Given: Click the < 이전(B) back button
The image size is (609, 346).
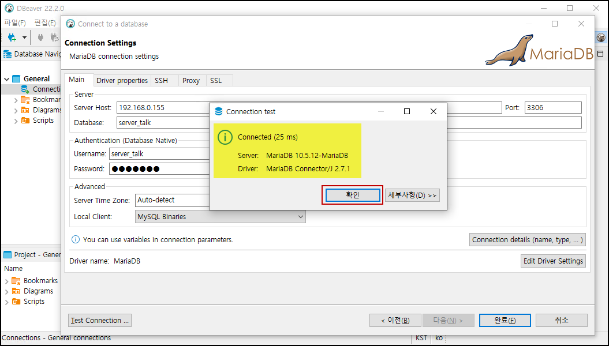Looking at the screenshot, I should click(x=395, y=321).
